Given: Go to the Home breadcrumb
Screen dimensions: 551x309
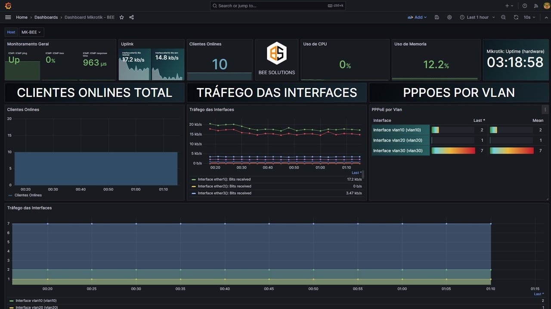Looking at the screenshot, I should point(22,17).
